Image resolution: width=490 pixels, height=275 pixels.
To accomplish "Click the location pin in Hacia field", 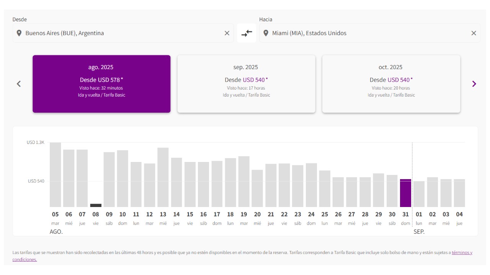I will pos(266,33).
